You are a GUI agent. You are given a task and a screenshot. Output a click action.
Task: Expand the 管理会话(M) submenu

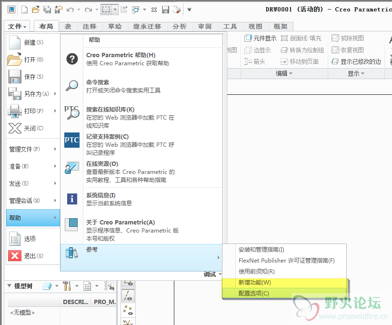coord(33,201)
